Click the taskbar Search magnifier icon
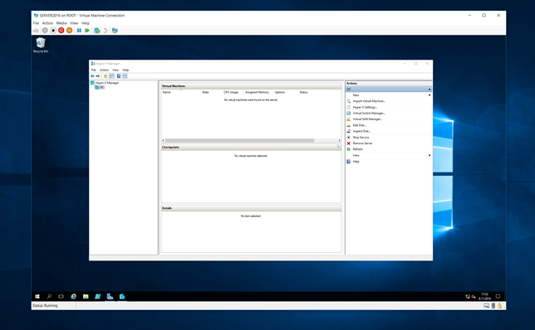The height and width of the screenshot is (330, 535). pos(49,297)
